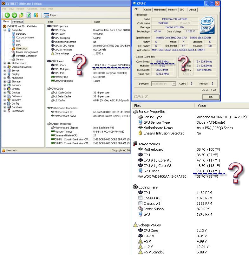
Task: Click the Intel Core 2 Duo logo
Action: pos(207,25)
